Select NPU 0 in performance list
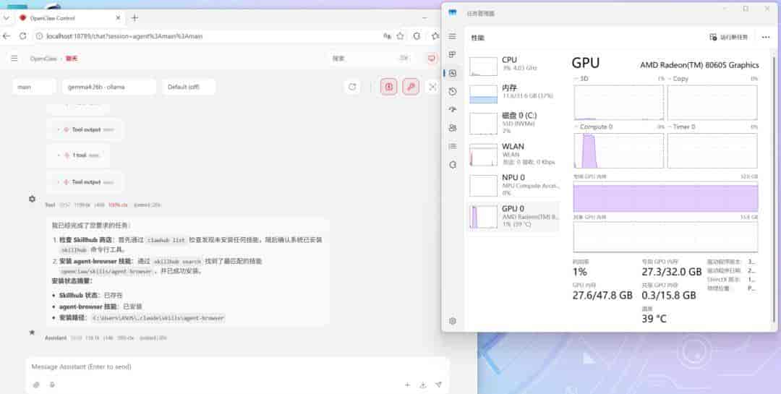Image resolution: width=781 pixels, height=394 pixels. 513,185
